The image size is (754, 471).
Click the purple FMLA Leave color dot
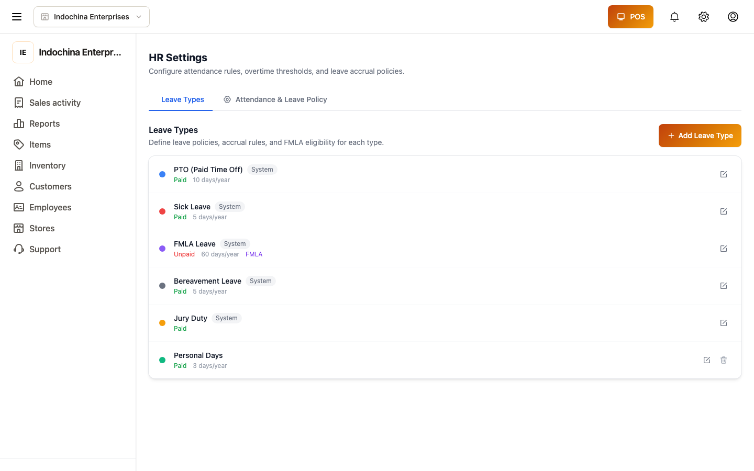pos(162,249)
